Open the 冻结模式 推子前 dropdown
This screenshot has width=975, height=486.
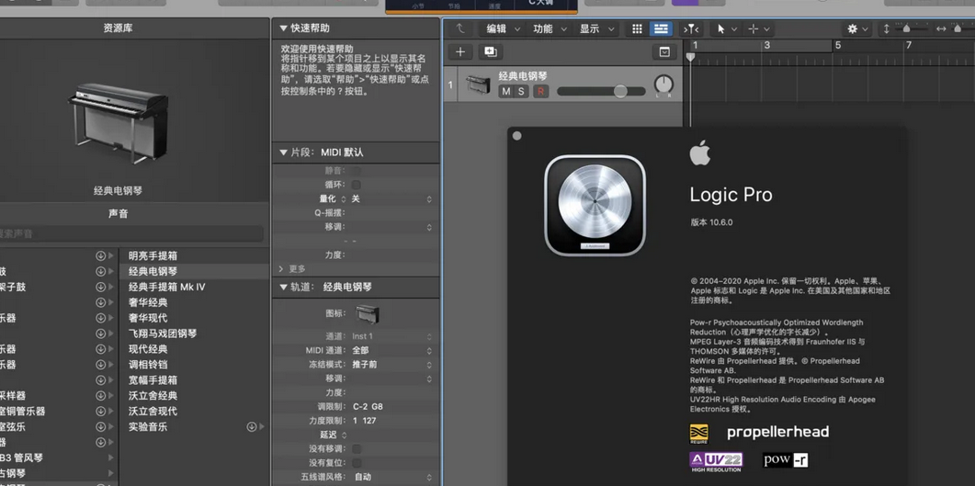pyautogui.click(x=391, y=365)
